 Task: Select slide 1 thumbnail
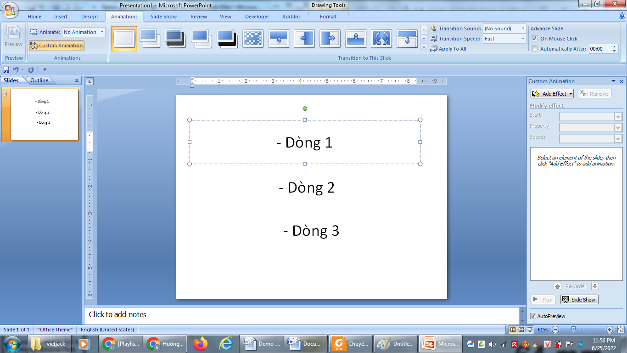(45, 114)
